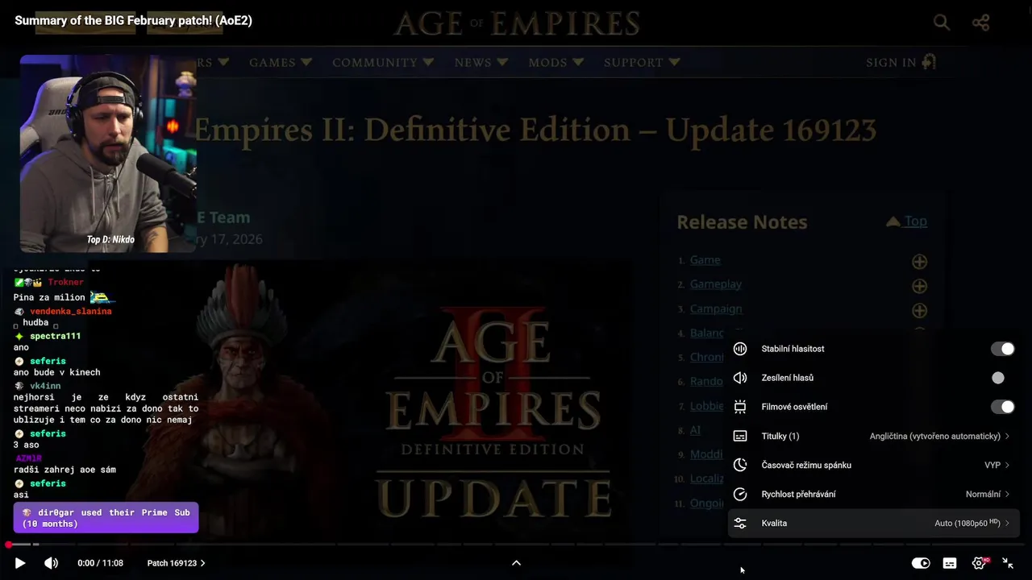This screenshot has width=1032, height=580.
Task: Open SUPPORT dropdown in site nav
Action: coord(642,62)
